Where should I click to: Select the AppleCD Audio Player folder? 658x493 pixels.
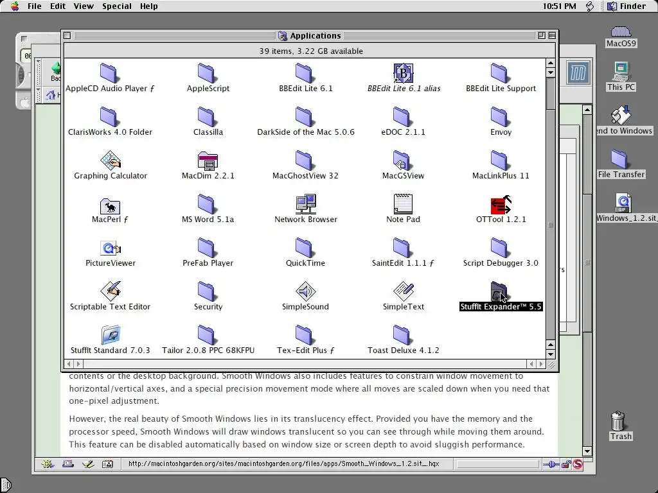pyautogui.click(x=109, y=73)
